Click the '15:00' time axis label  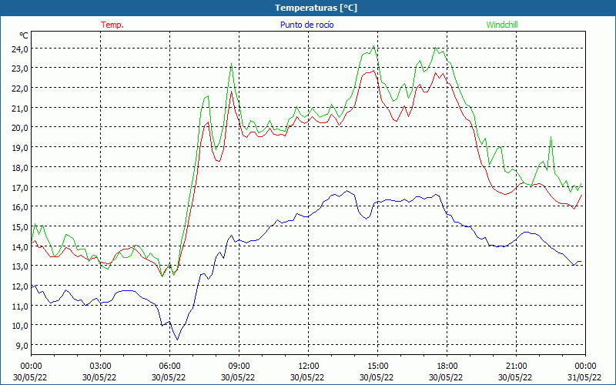pos(377,367)
